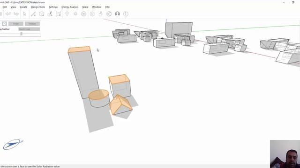The height and width of the screenshot is (168, 300).
Task: Open the Window menu
Action: pos(97,7)
